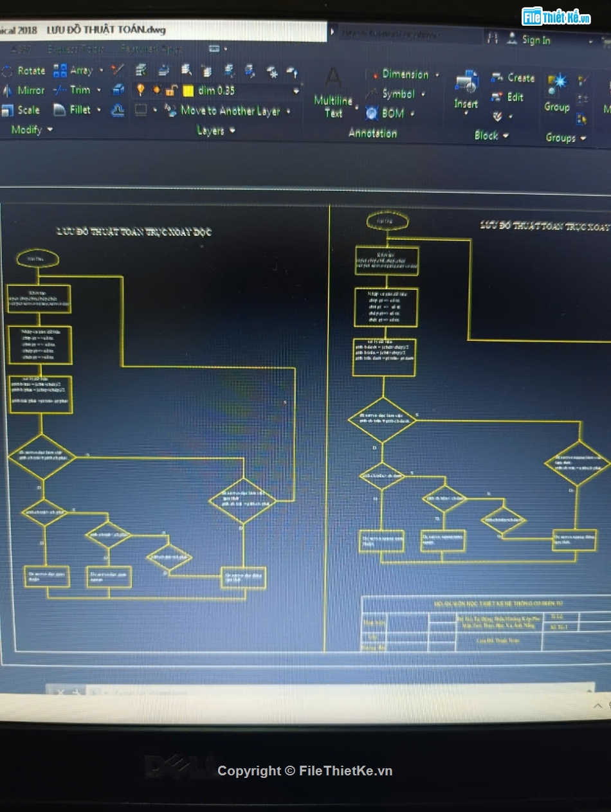
Task: Open the layer state box dropdown left of Move to Another Layer
Action: click(155, 110)
